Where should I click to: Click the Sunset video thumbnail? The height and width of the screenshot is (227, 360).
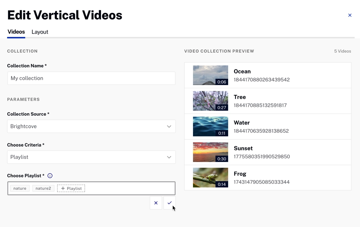pos(210,152)
